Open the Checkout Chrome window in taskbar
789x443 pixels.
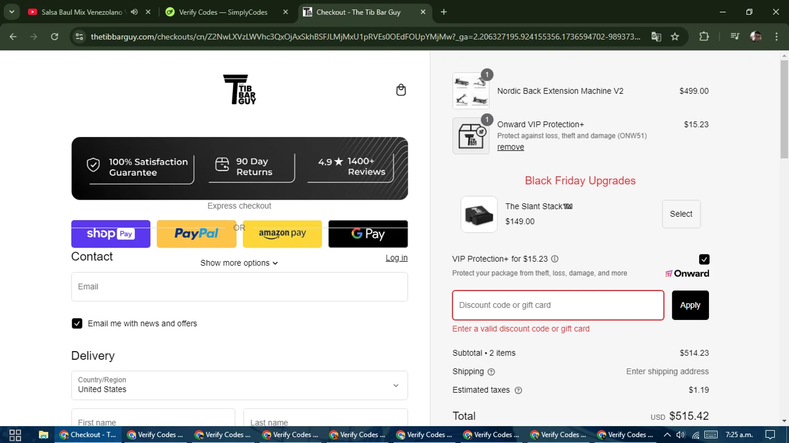(88, 435)
